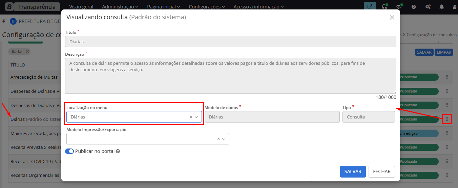This screenshot has height=188, width=458.
Task: Open more options for Receitas - COVID-19 row
Action: click(447, 161)
